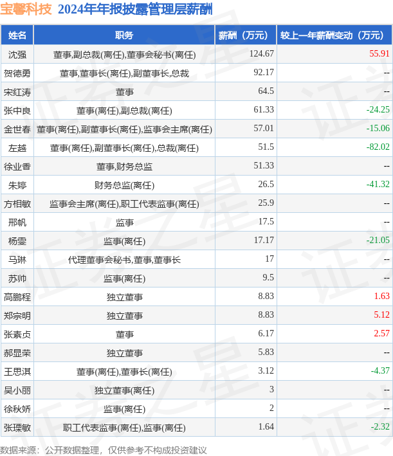This screenshot has width=393, height=456.
Task: Select the name cell 郝显荣
Action: [17, 352]
